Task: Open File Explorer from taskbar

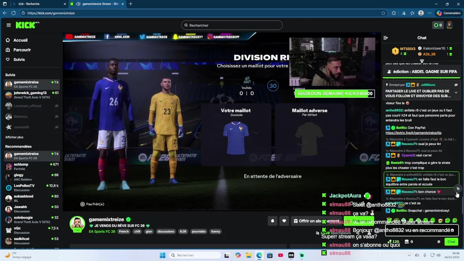Action: point(248,255)
